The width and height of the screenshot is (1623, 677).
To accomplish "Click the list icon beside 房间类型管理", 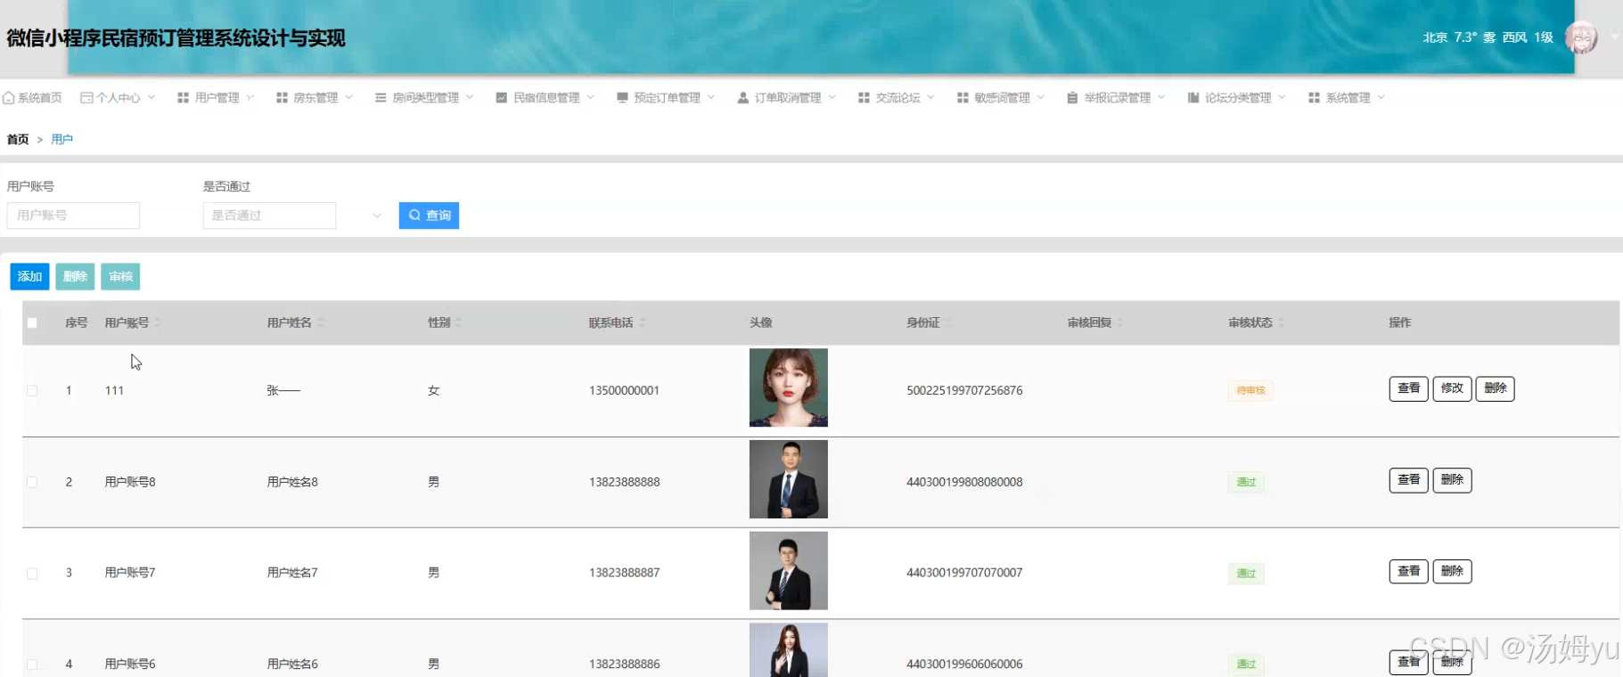I will [381, 98].
